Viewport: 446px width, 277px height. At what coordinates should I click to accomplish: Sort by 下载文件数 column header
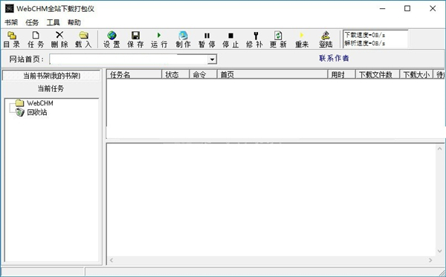pos(378,75)
